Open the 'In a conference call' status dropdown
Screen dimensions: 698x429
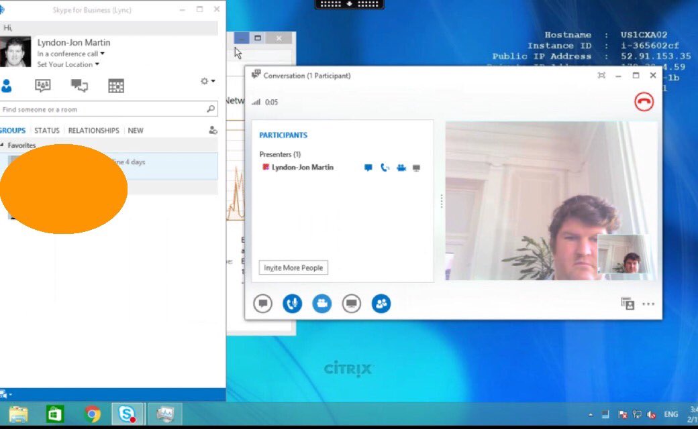pyautogui.click(x=70, y=54)
